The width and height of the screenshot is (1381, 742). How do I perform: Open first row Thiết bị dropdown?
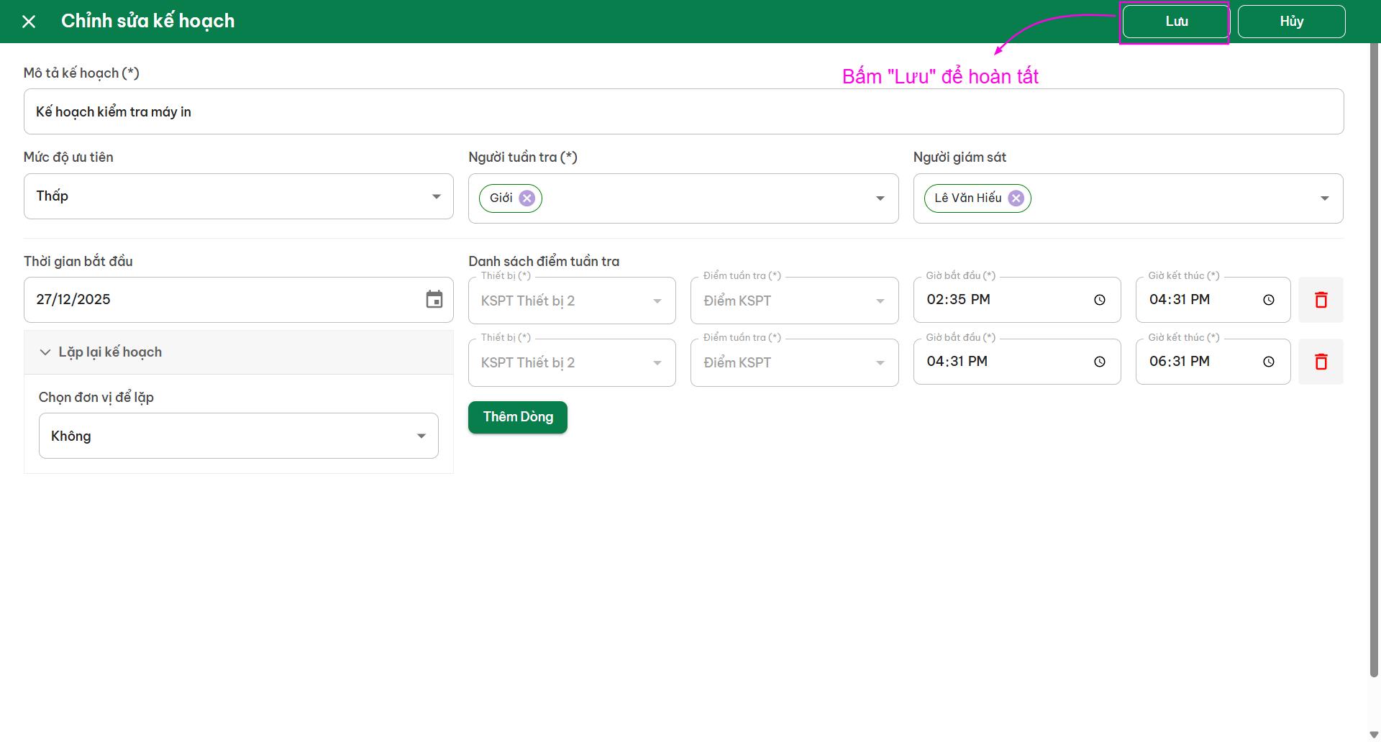657,301
